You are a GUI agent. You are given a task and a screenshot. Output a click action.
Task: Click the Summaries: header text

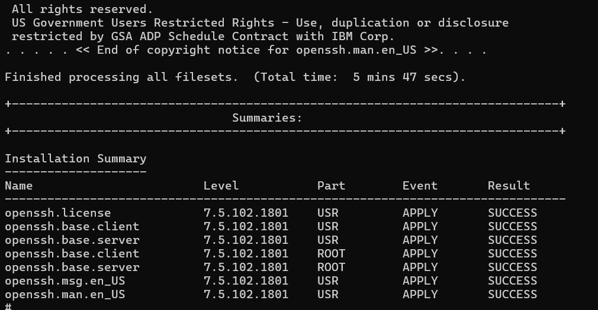click(267, 118)
